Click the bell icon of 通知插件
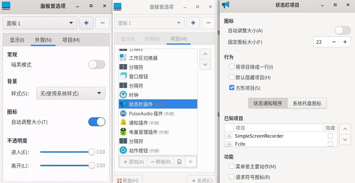The image size is (355, 183). tap(123, 123)
